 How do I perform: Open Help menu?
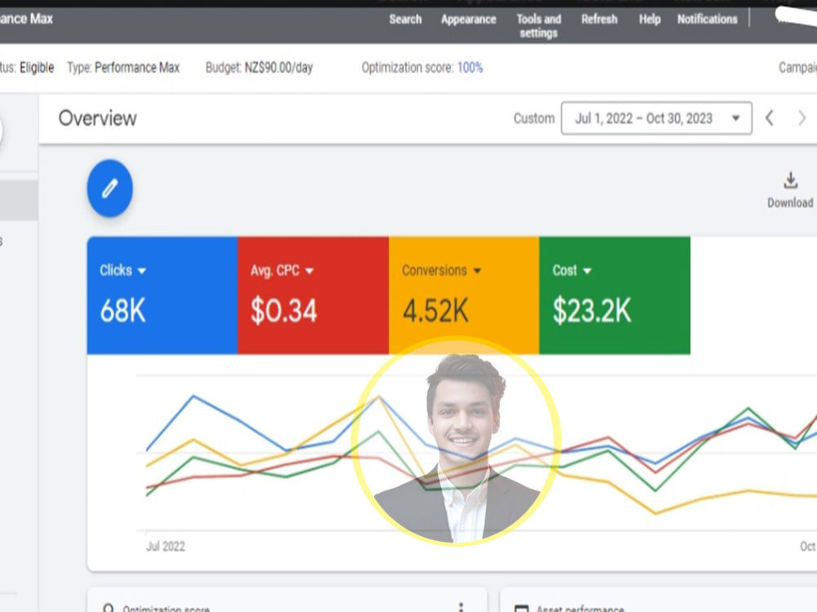650,20
